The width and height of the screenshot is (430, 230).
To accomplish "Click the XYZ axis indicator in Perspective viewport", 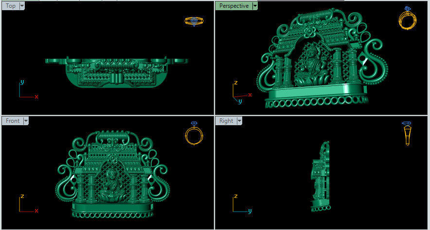I will 241,92.
